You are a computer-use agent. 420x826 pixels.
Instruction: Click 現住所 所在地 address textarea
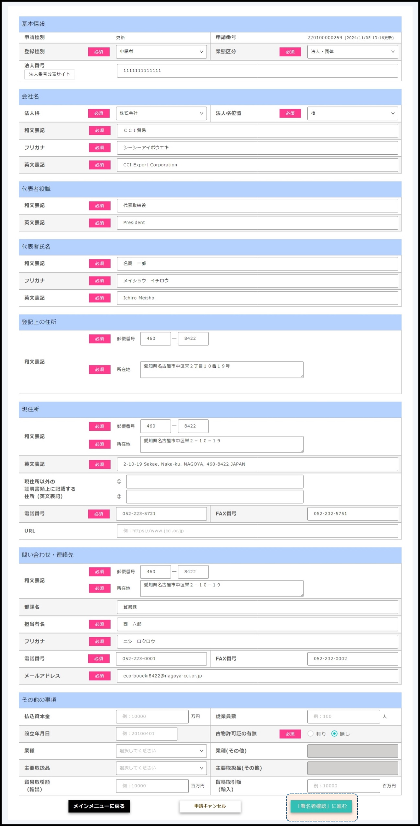coord(222,444)
